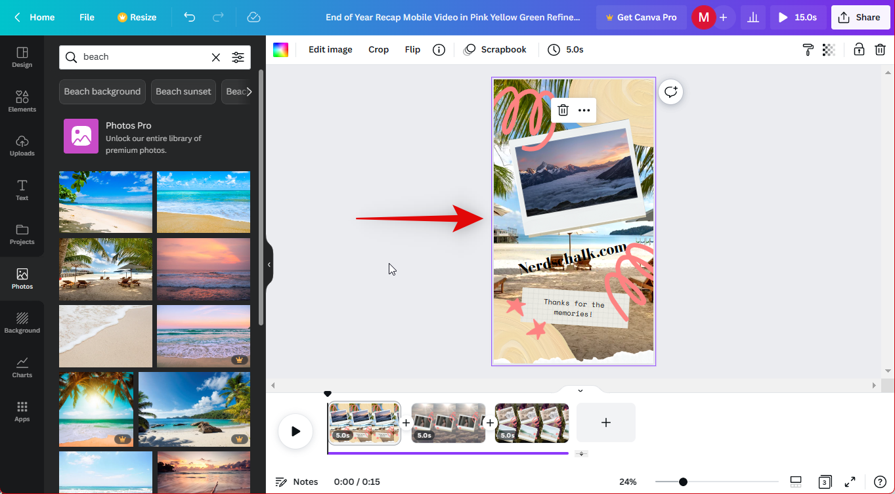Open the Resize menu

[x=137, y=17]
